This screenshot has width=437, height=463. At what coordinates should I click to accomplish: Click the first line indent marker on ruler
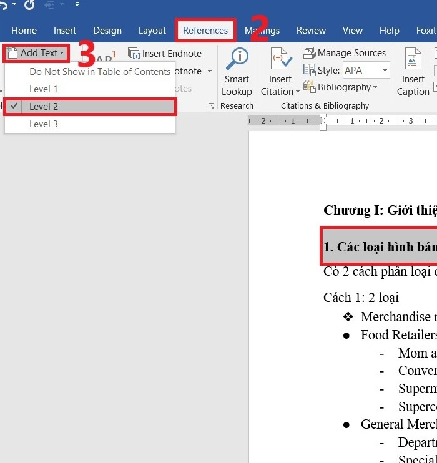323,118
